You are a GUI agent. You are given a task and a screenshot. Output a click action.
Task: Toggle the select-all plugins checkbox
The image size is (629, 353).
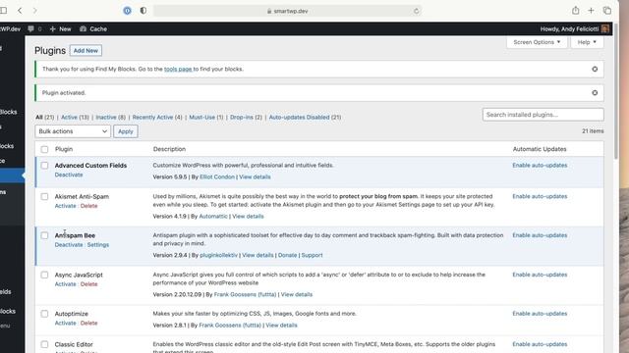click(44, 149)
